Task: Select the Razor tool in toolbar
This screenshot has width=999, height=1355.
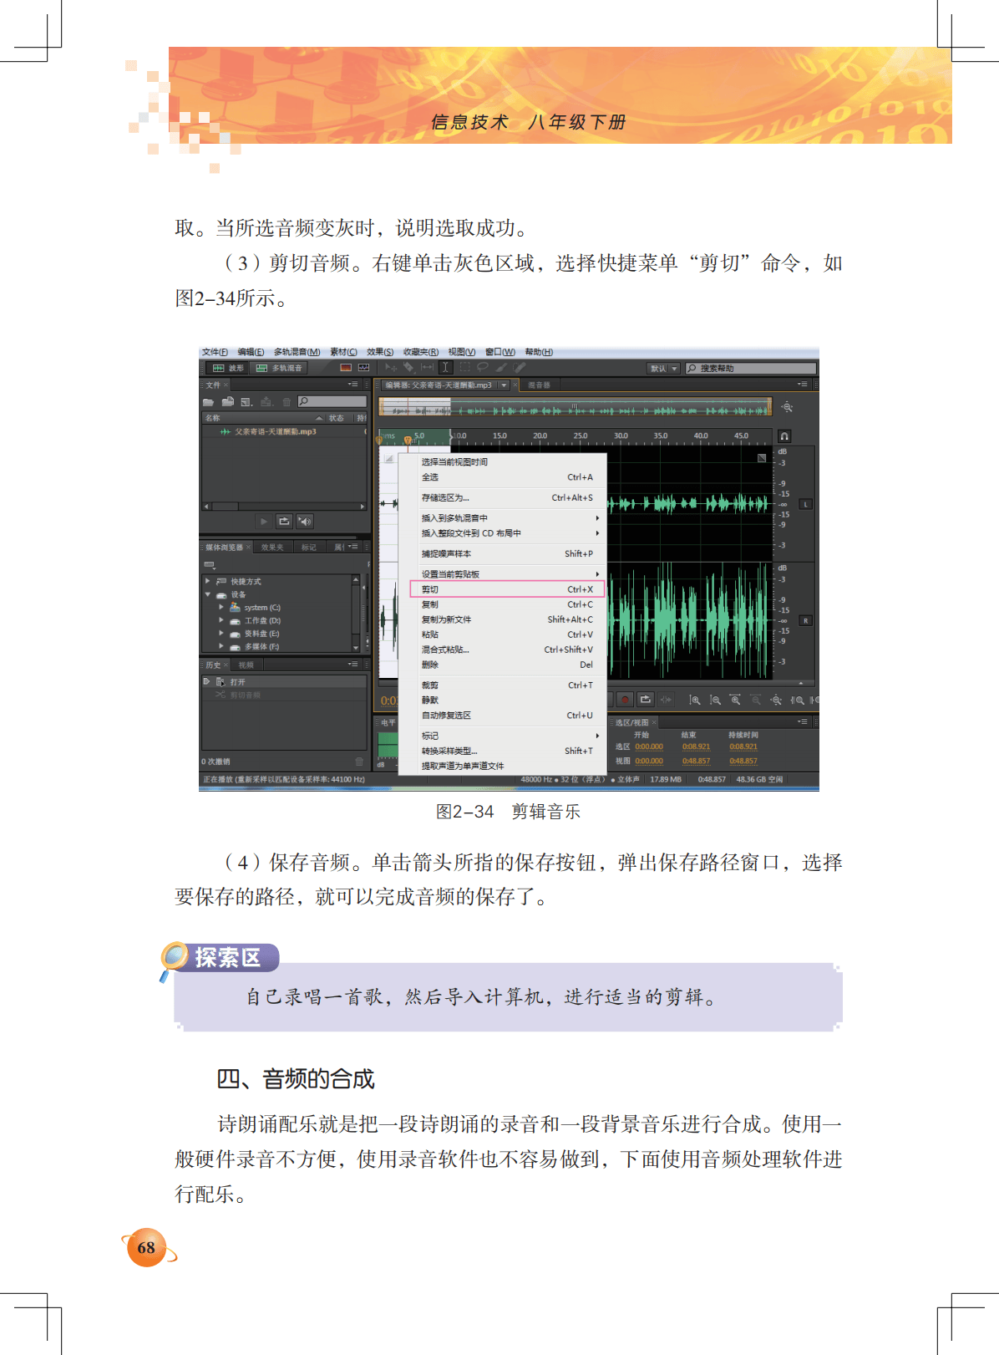Action: point(408,367)
